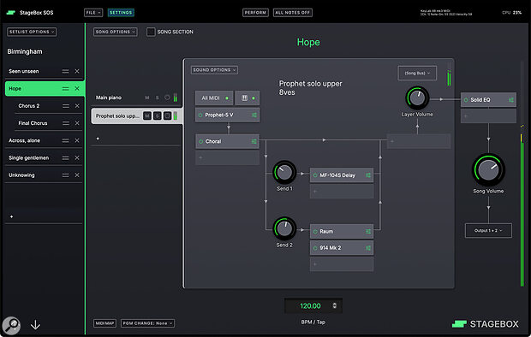This screenshot has height=337, width=531.
Task: Click reorder handle on Seen unseen row
Action: (x=65, y=71)
